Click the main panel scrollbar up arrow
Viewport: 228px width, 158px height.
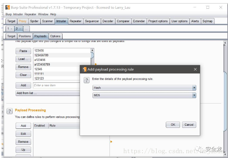coord(225,43)
